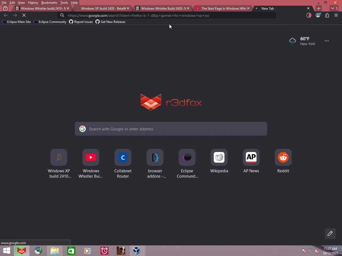342x256 pixels.
Task: Open the Eclipse Community bookmark
Action: click(x=50, y=22)
